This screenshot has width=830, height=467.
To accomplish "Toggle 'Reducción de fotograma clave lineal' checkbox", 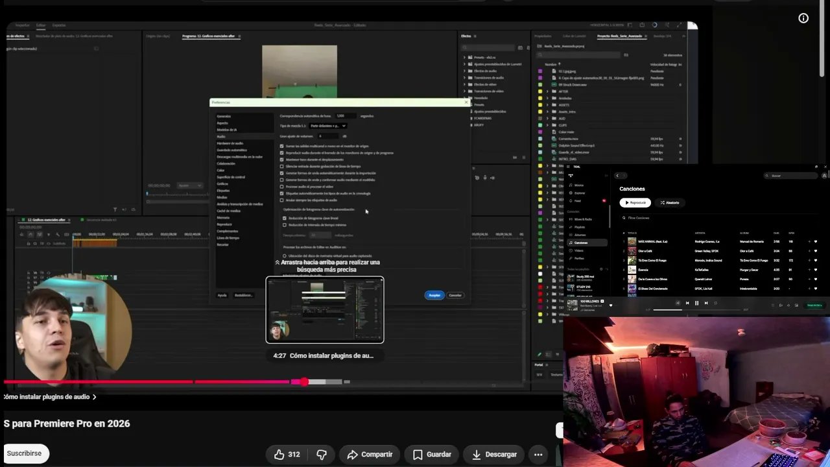I will (284, 218).
